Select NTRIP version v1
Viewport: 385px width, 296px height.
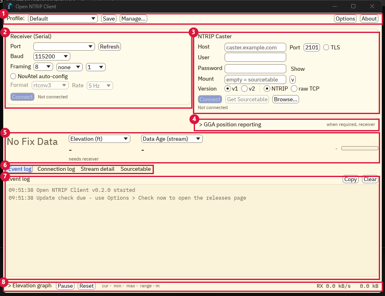coord(231,89)
